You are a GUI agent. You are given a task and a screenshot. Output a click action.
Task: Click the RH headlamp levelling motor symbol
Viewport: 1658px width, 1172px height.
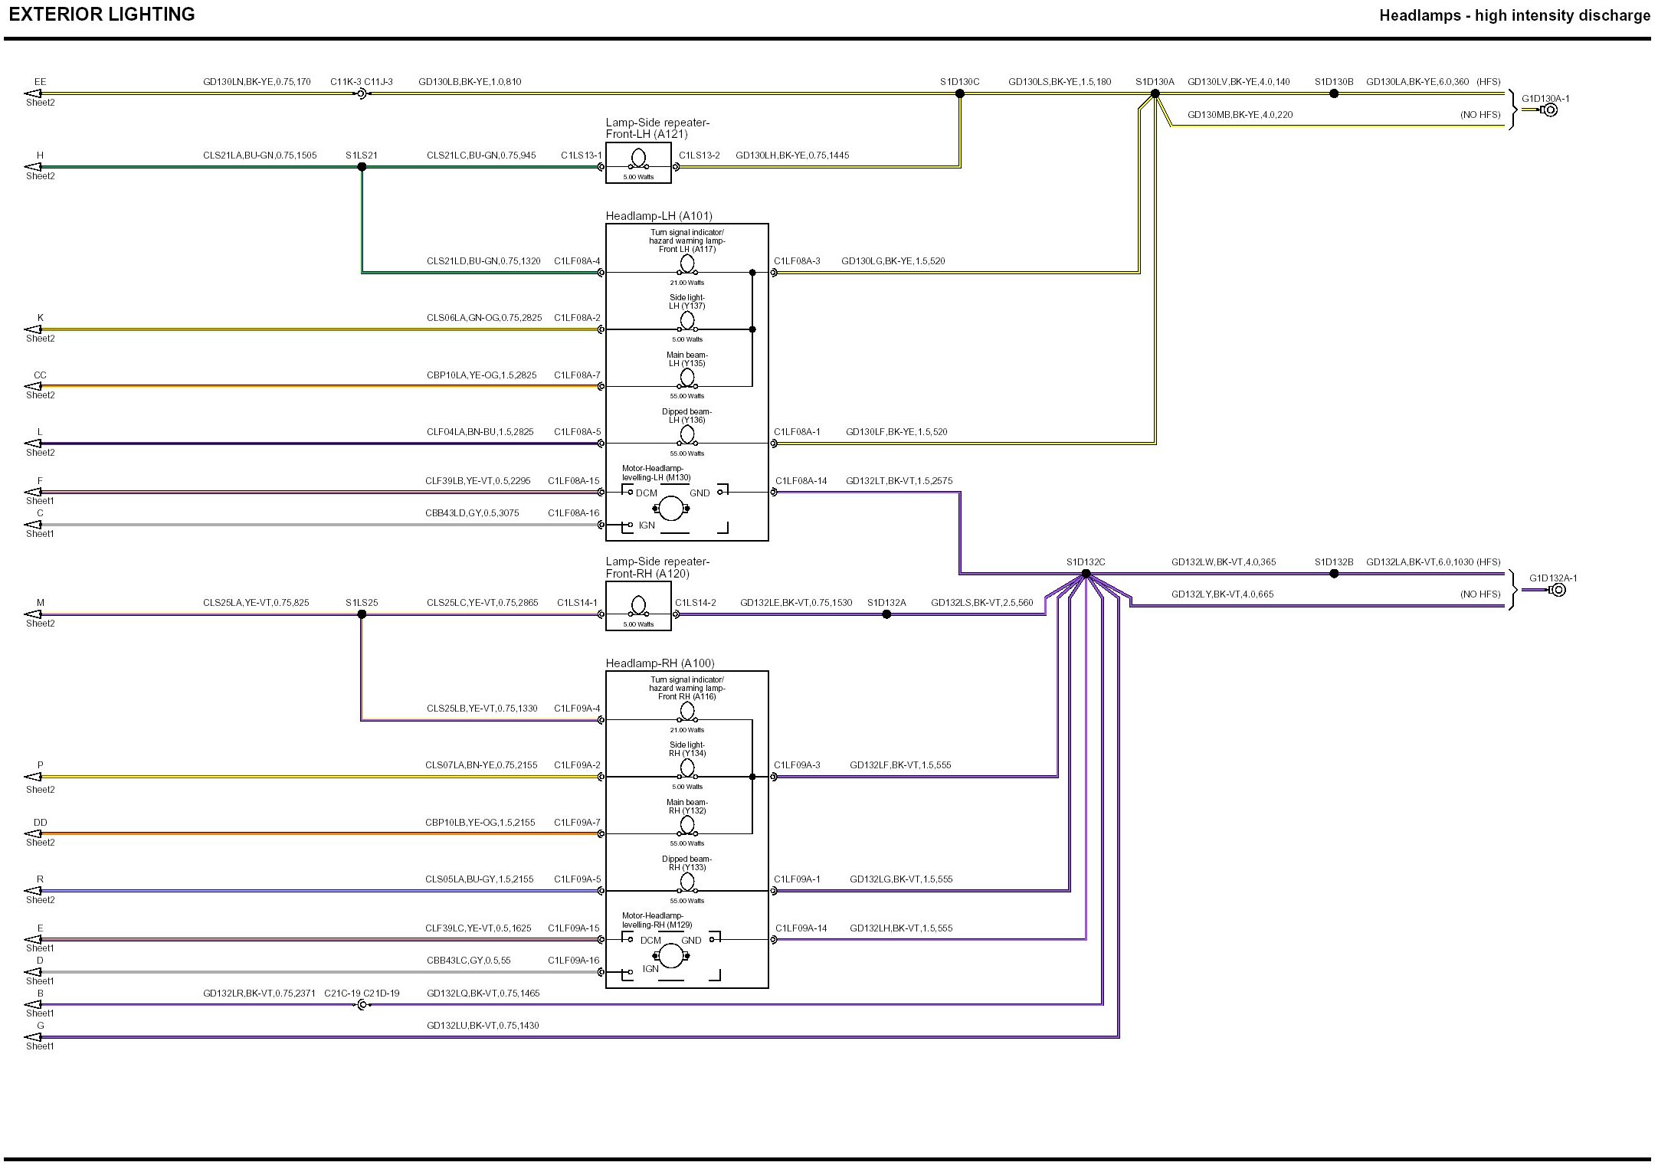click(x=671, y=955)
